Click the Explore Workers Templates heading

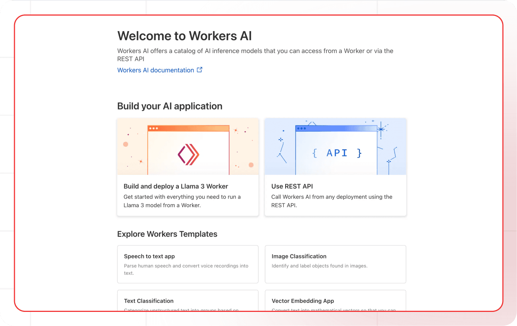point(167,234)
